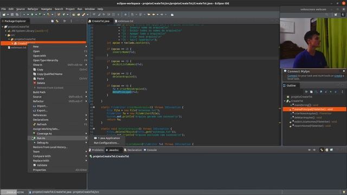This screenshot has width=347, height=195.
Task: Click the create link in Mylyn panel
Action: pyautogui.click(x=338, y=76)
